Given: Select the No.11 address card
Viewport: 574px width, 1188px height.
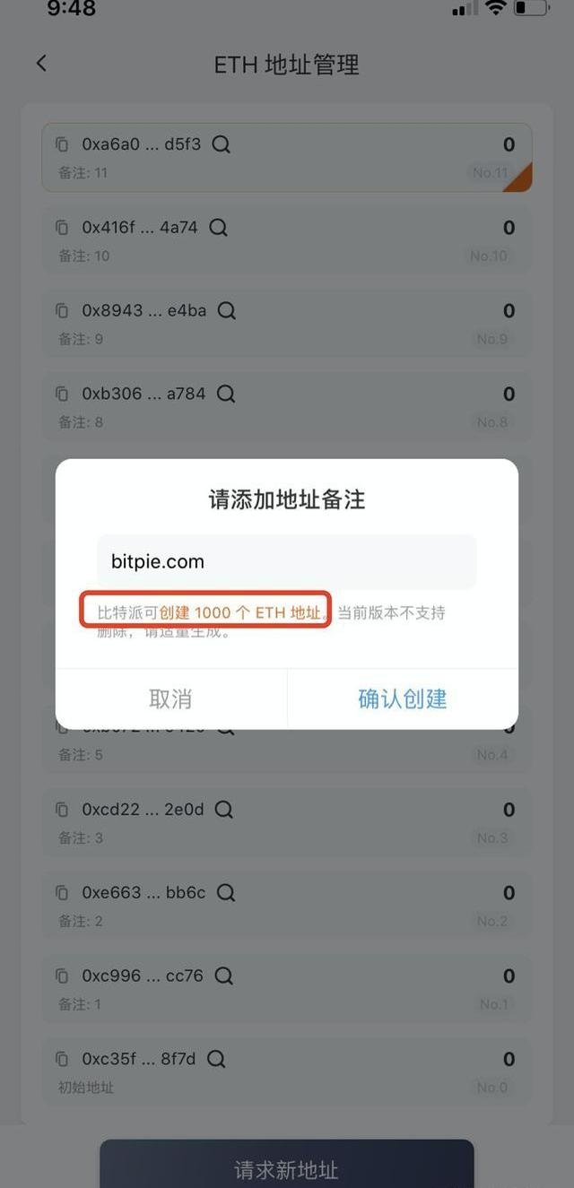Looking at the screenshot, I should click(287, 158).
